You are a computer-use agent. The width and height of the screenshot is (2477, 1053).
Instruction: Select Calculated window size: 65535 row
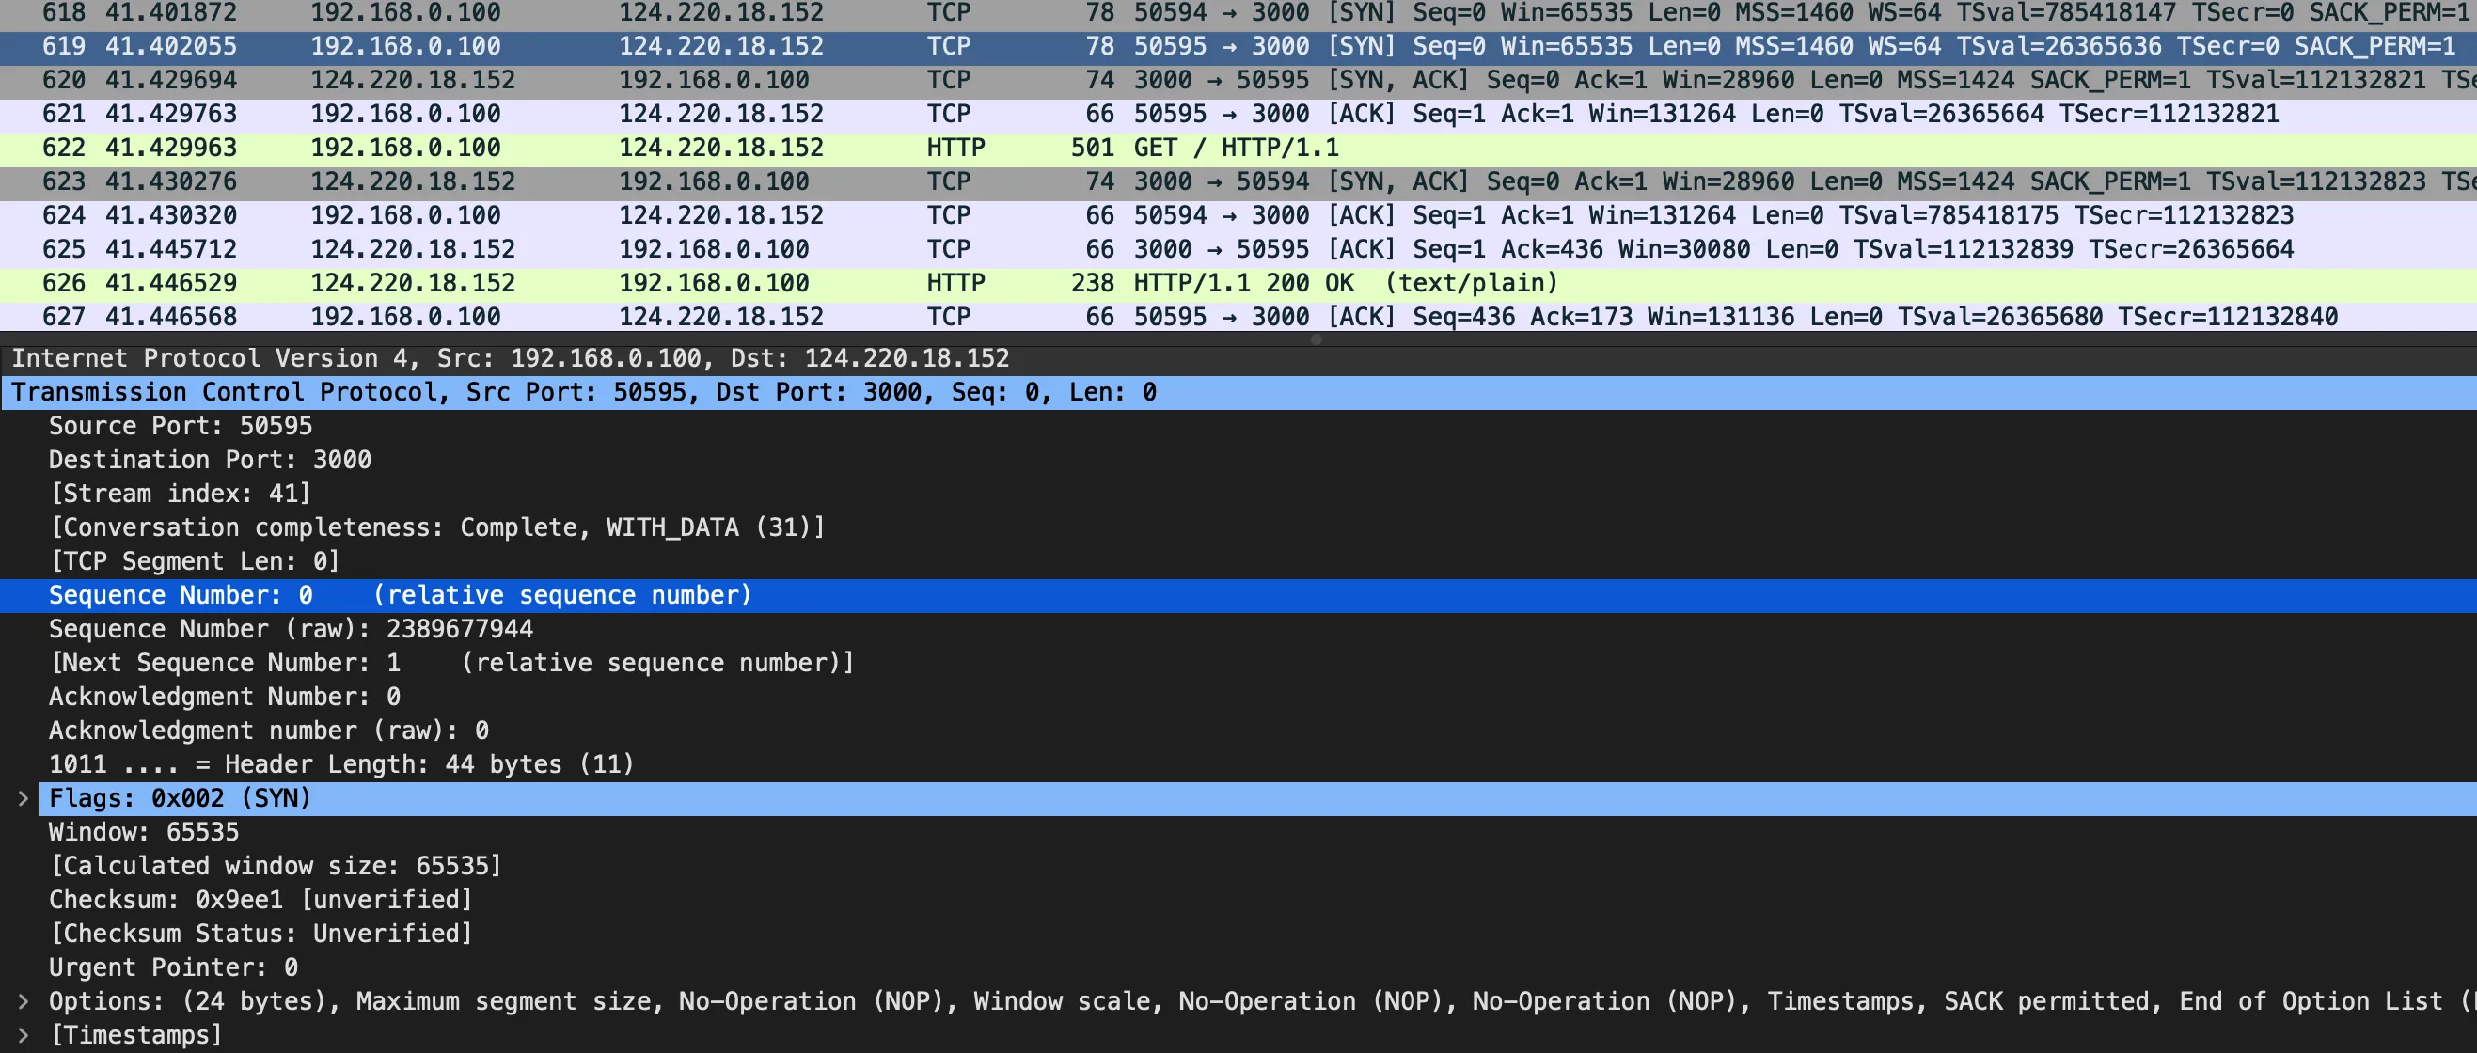1238,866
